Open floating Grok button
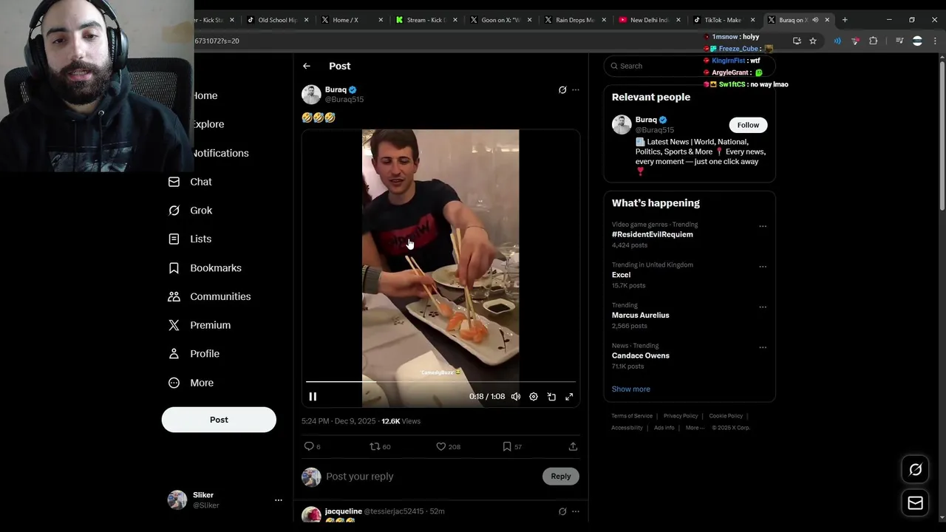Screen dimensions: 946x532 tap(915, 469)
